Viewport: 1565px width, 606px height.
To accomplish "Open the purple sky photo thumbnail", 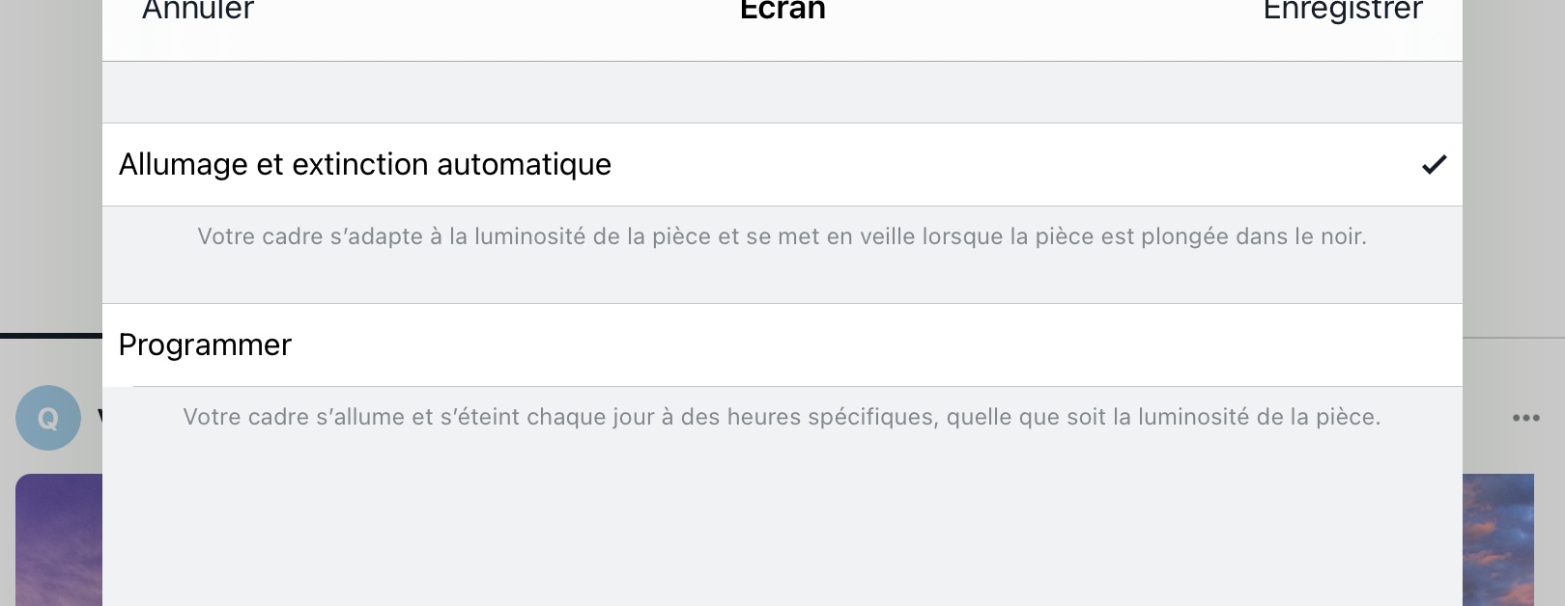I will (x=59, y=540).
